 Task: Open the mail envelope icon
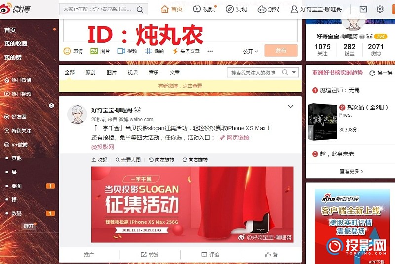click(363, 9)
